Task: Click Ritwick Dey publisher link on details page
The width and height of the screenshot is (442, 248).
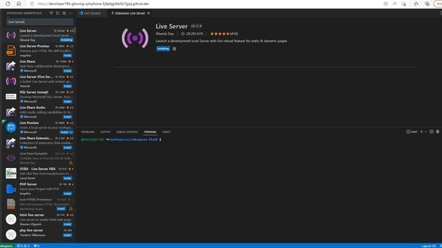Action: (x=165, y=34)
